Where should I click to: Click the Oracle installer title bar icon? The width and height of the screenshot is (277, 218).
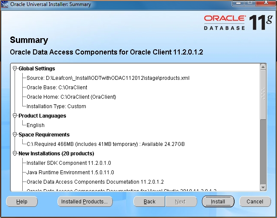[5, 4]
